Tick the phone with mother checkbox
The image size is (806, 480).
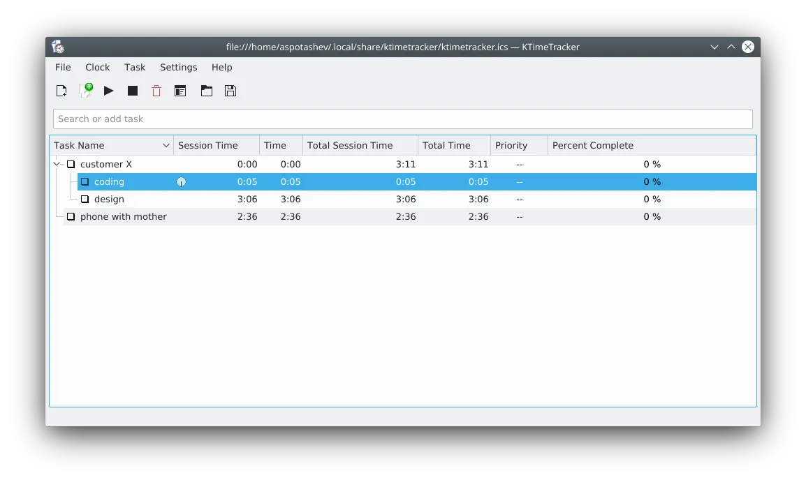(x=71, y=216)
